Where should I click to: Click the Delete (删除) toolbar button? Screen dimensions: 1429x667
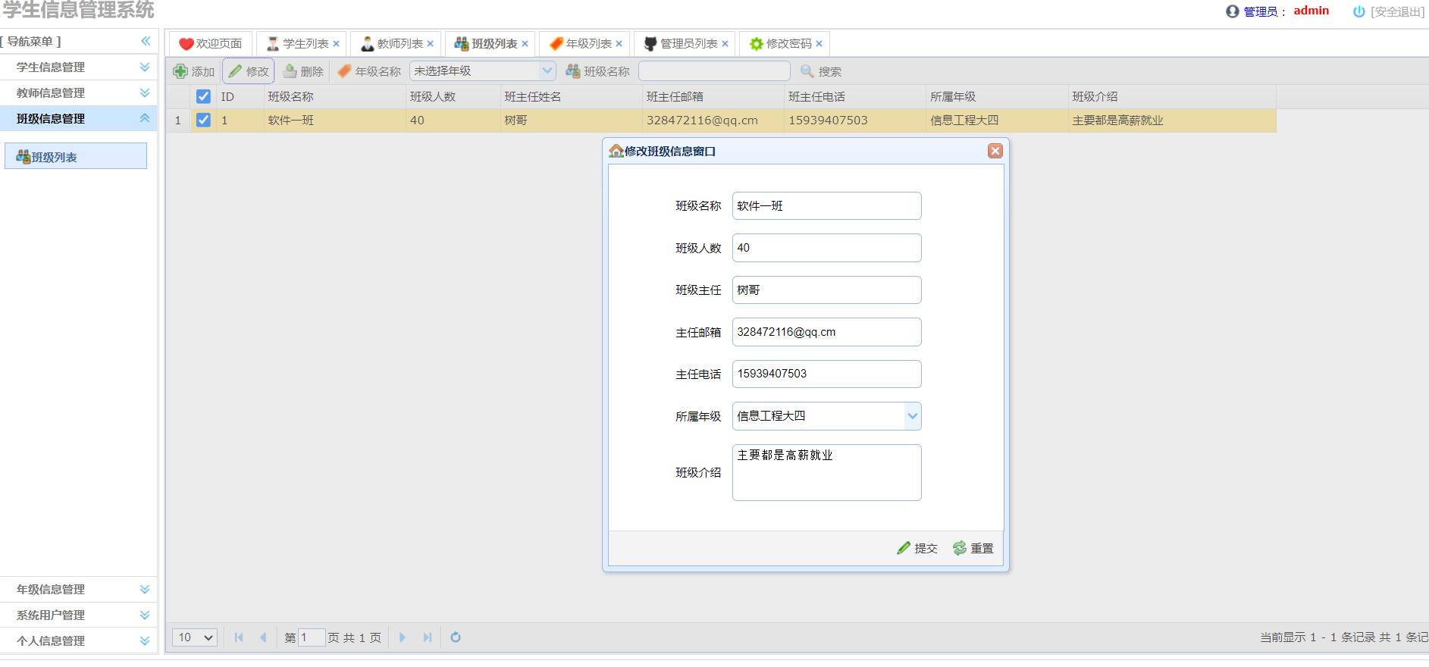[x=303, y=71]
